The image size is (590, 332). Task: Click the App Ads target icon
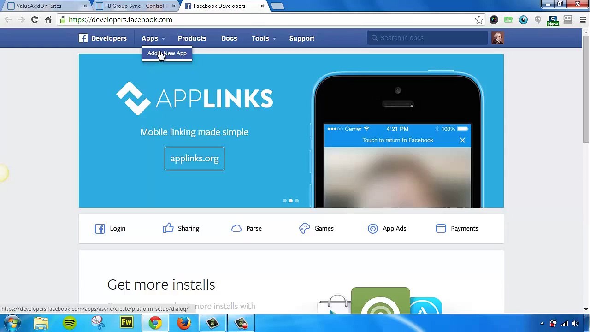[x=373, y=228]
